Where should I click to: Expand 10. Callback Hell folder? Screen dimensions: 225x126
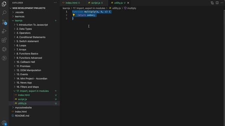(26, 62)
